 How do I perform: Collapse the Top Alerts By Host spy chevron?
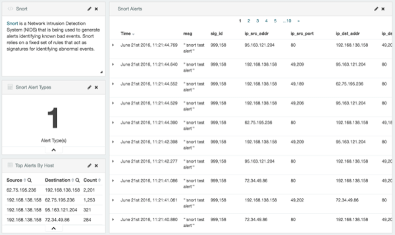[54, 228]
